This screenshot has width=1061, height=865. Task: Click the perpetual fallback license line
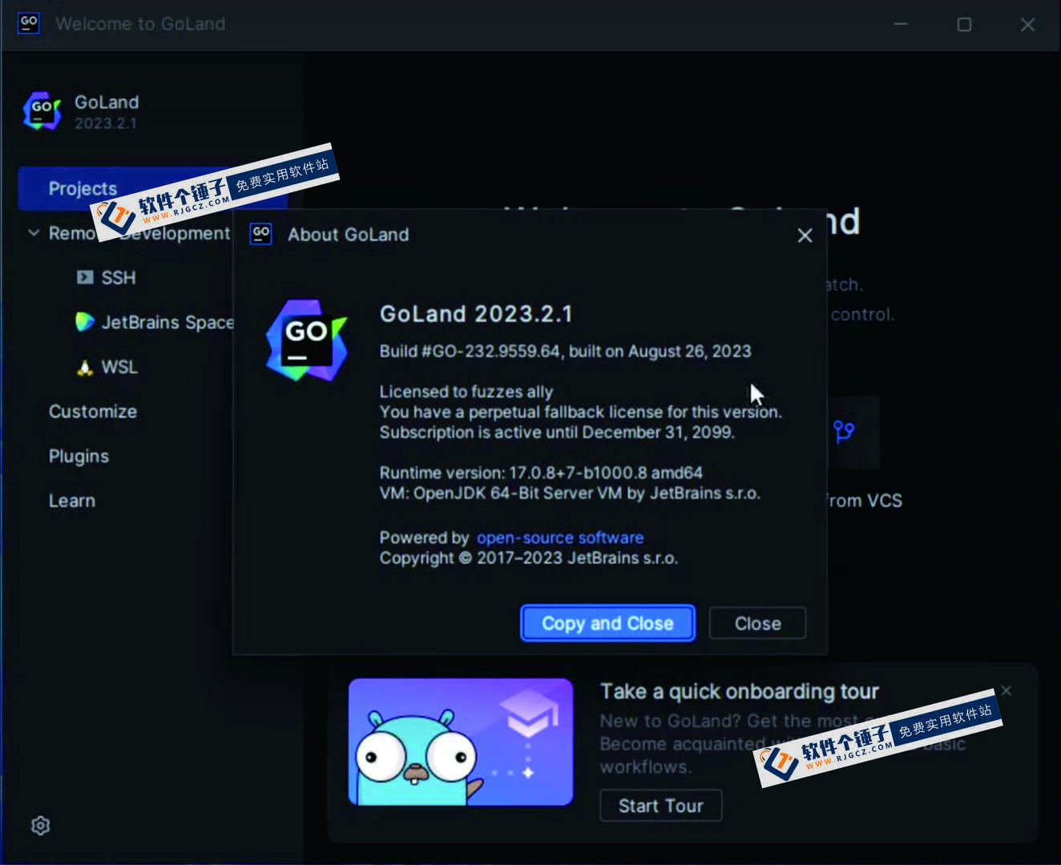coord(581,412)
